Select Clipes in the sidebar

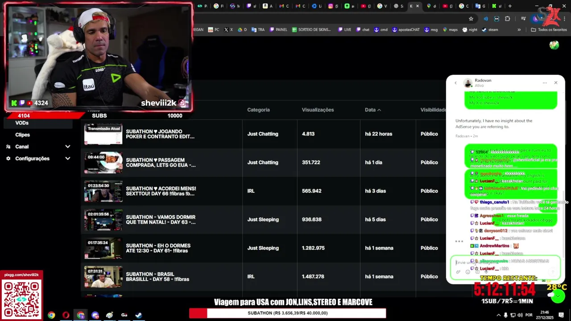23,135
